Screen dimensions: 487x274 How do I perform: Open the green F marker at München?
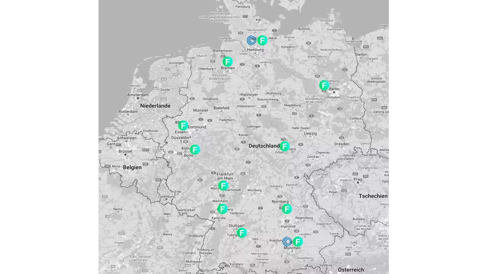298,242
